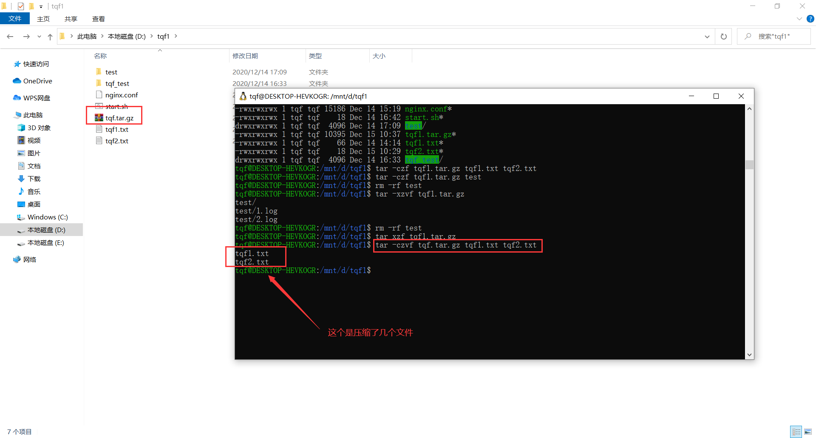
Task: Open Windows (C:) drive in sidebar
Action: coord(48,217)
